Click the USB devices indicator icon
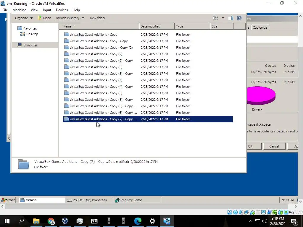 point(252,212)
